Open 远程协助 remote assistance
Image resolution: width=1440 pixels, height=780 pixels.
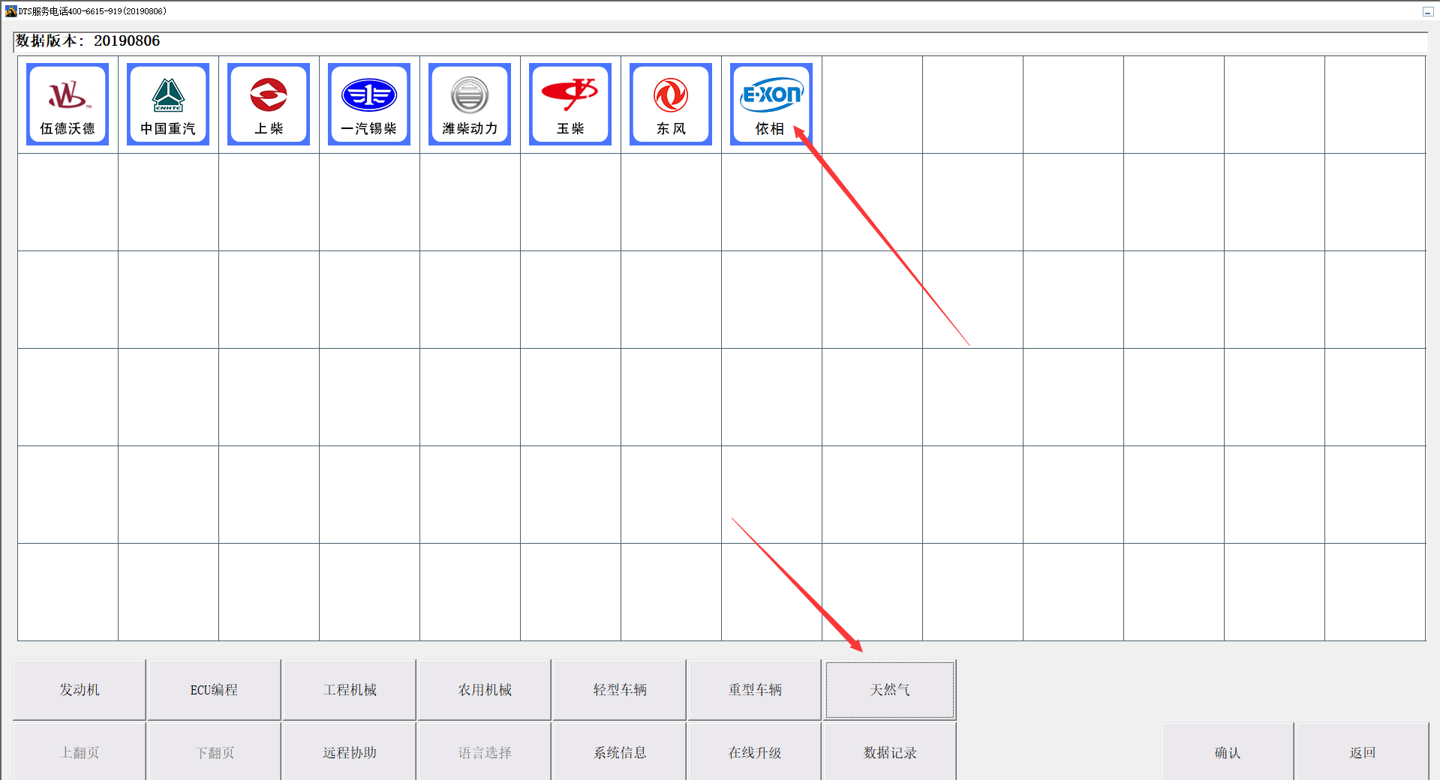click(350, 751)
